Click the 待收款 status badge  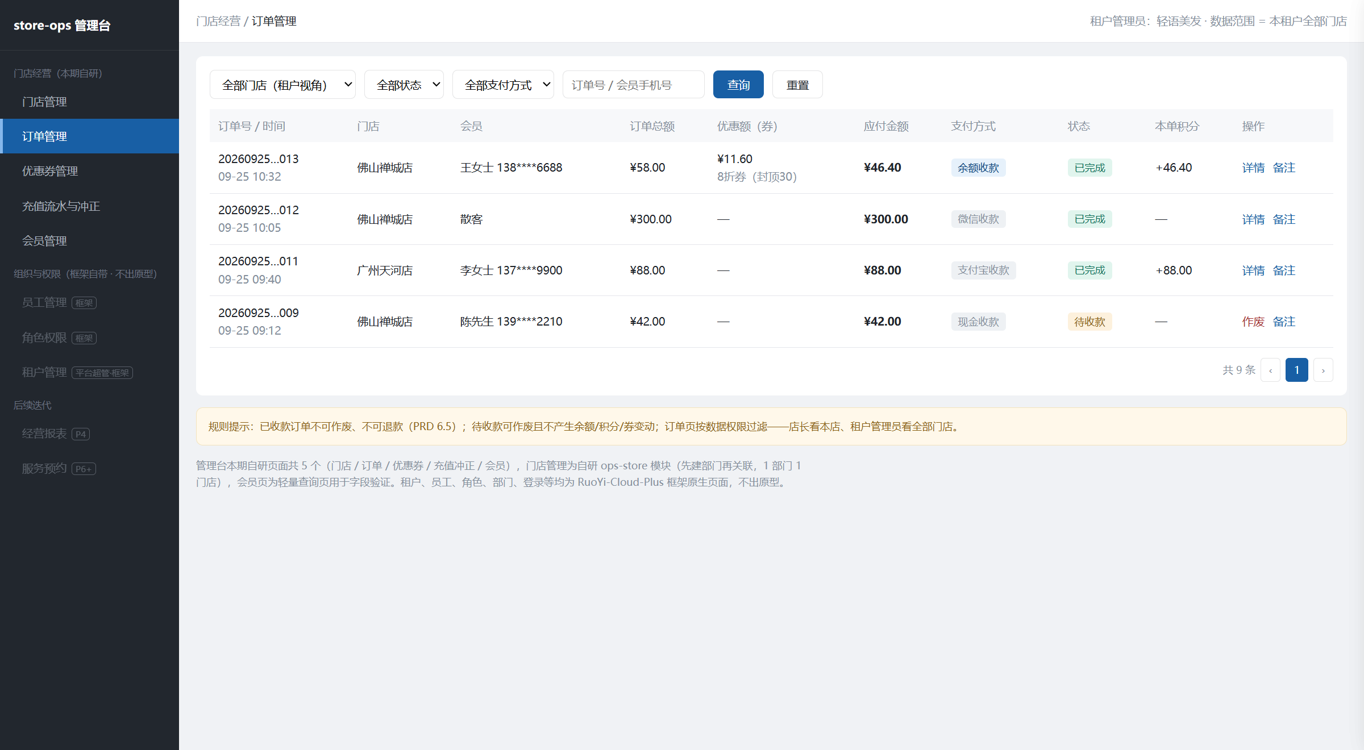tap(1089, 322)
